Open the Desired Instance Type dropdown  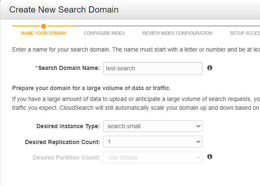point(152,126)
